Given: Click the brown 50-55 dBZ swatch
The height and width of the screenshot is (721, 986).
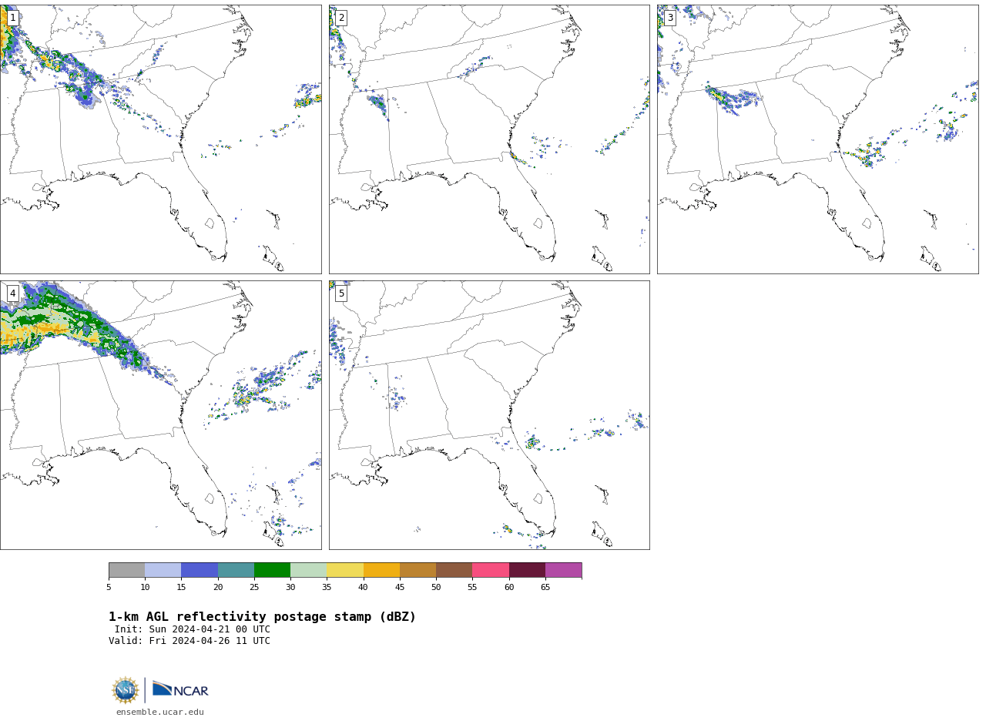Looking at the screenshot, I should [x=454, y=570].
